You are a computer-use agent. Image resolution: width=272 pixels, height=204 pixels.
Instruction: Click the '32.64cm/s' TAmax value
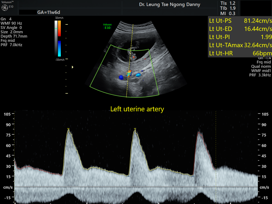tap(258, 45)
